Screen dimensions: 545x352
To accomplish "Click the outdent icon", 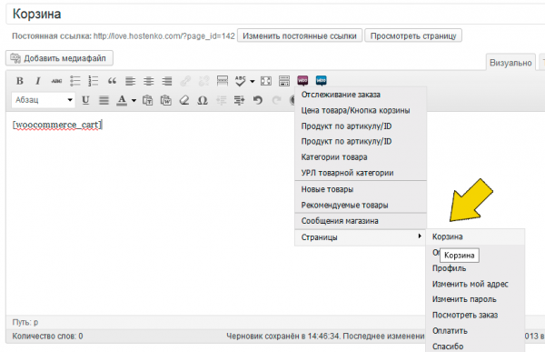I will pos(221,100).
